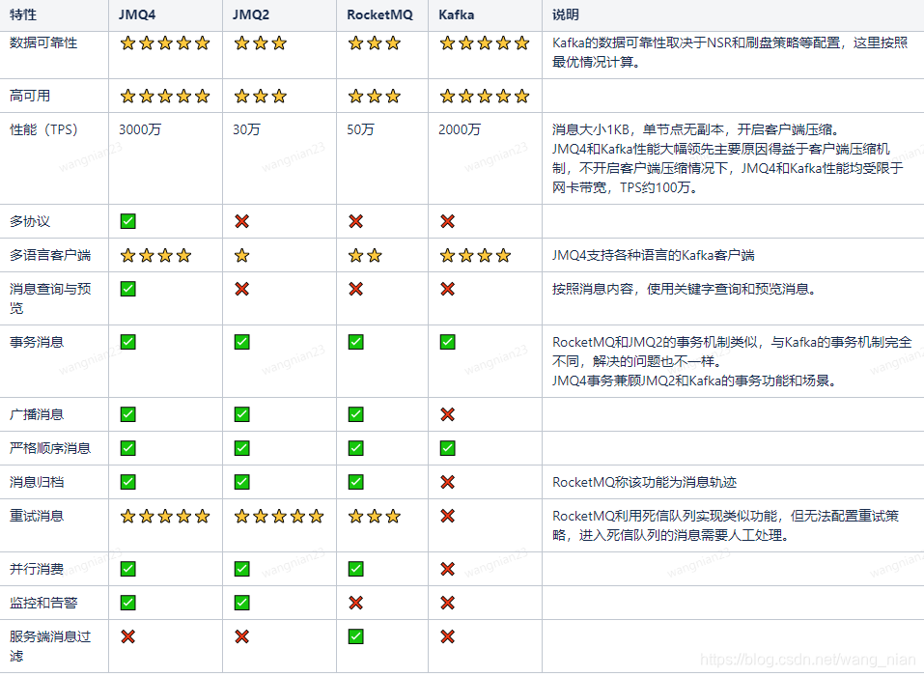This screenshot has height=677, width=924.
Task: Select the 服务端消息过滤 row label
Action: click(x=50, y=646)
